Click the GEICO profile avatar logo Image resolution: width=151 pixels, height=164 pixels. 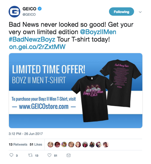point(14,12)
